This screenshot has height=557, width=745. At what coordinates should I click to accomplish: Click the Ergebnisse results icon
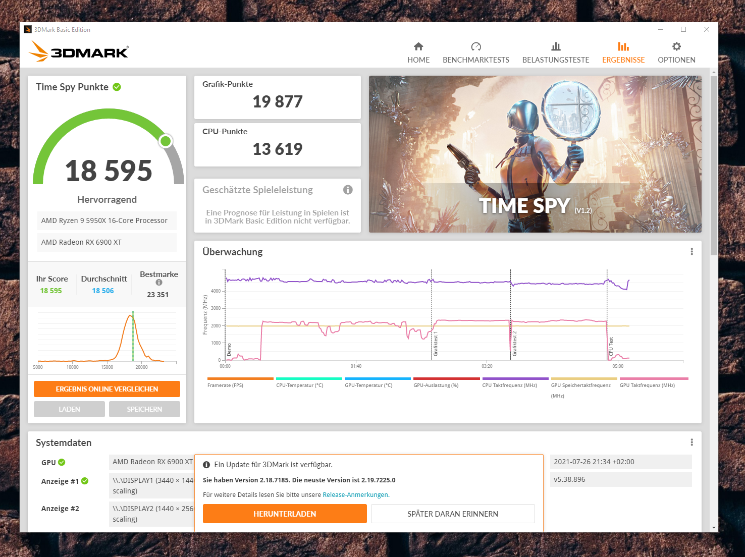[623, 46]
